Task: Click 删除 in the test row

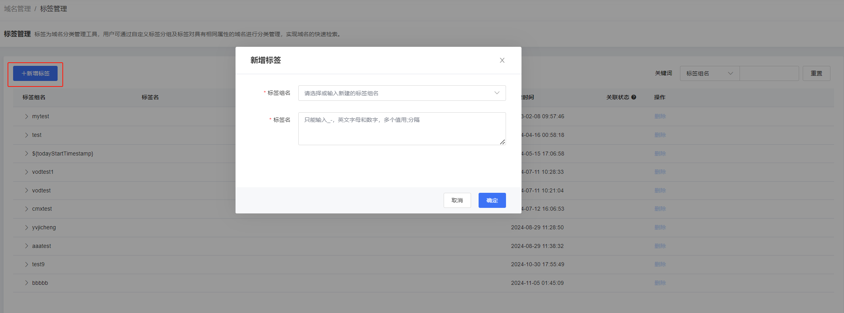Action: (x=660, y=135)
